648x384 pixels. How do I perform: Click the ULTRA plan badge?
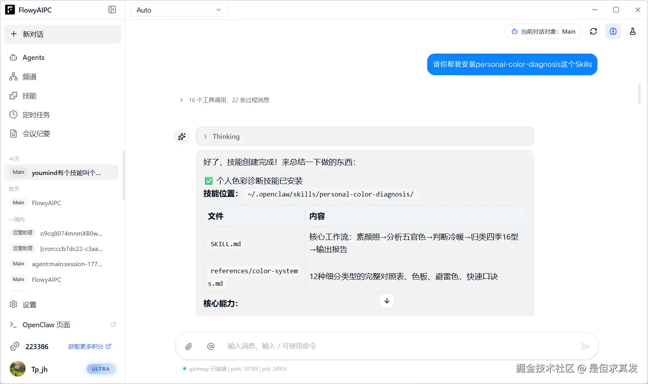click(x=101, y=369)
